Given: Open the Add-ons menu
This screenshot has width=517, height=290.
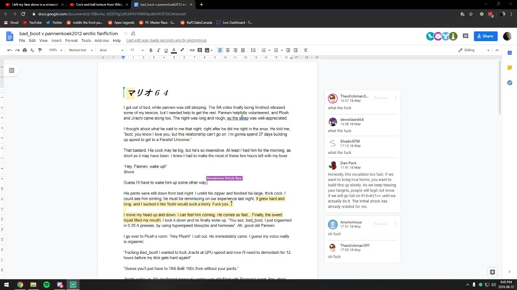Looking at the screenshot, I should pyautogui.click(x=102, y=41).
